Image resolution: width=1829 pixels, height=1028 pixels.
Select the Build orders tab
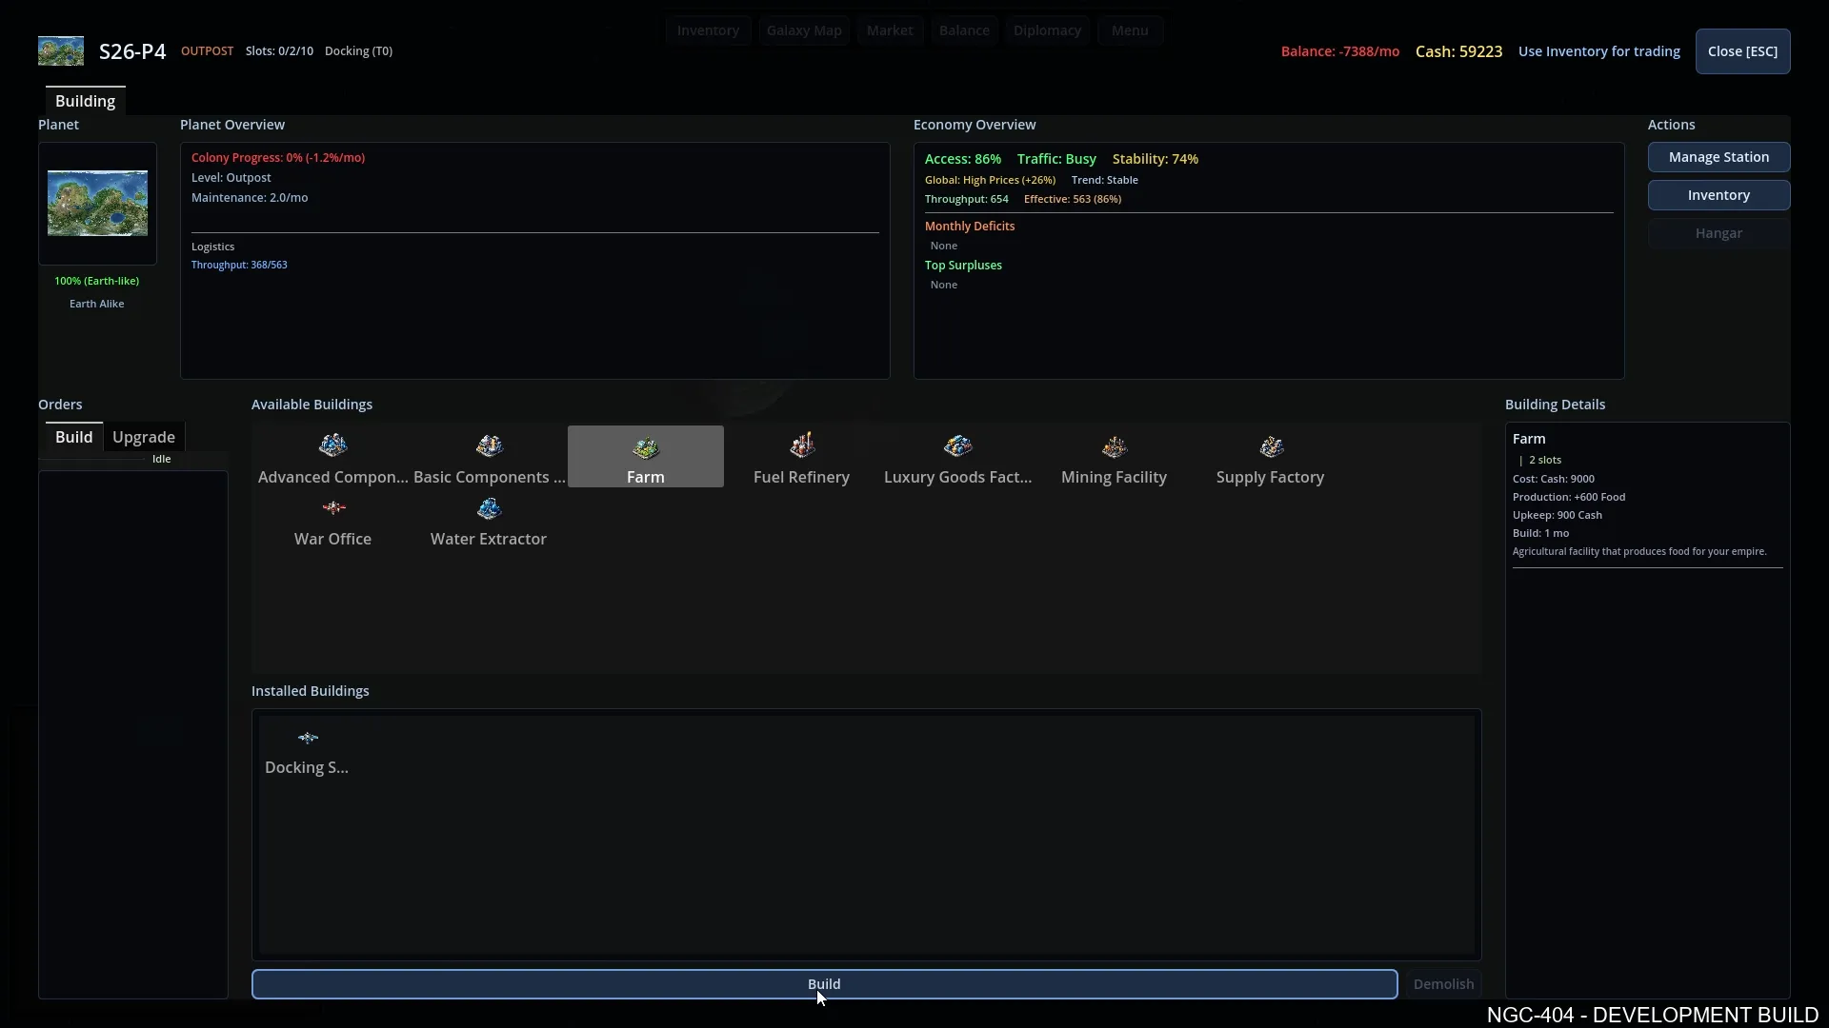tap(73, 437)
